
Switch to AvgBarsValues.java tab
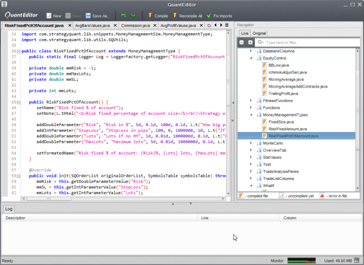(92, 26)
